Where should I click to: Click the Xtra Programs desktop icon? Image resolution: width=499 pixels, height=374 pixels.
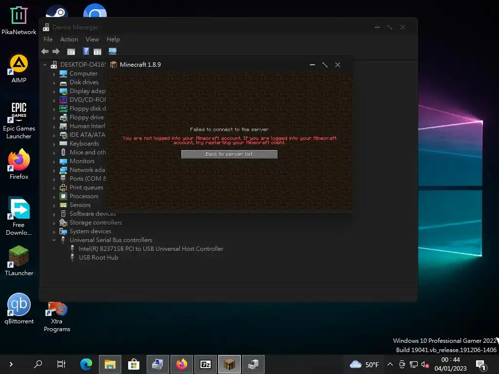[x=57, y=317]
